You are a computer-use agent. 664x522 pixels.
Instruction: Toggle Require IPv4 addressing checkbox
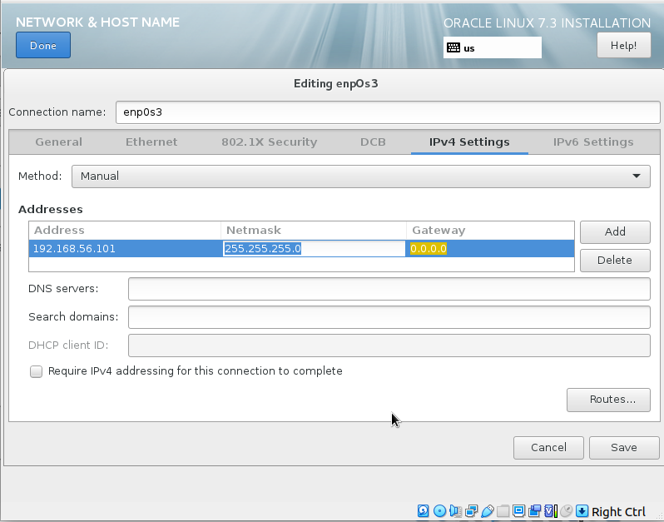[x=36, y=371]
